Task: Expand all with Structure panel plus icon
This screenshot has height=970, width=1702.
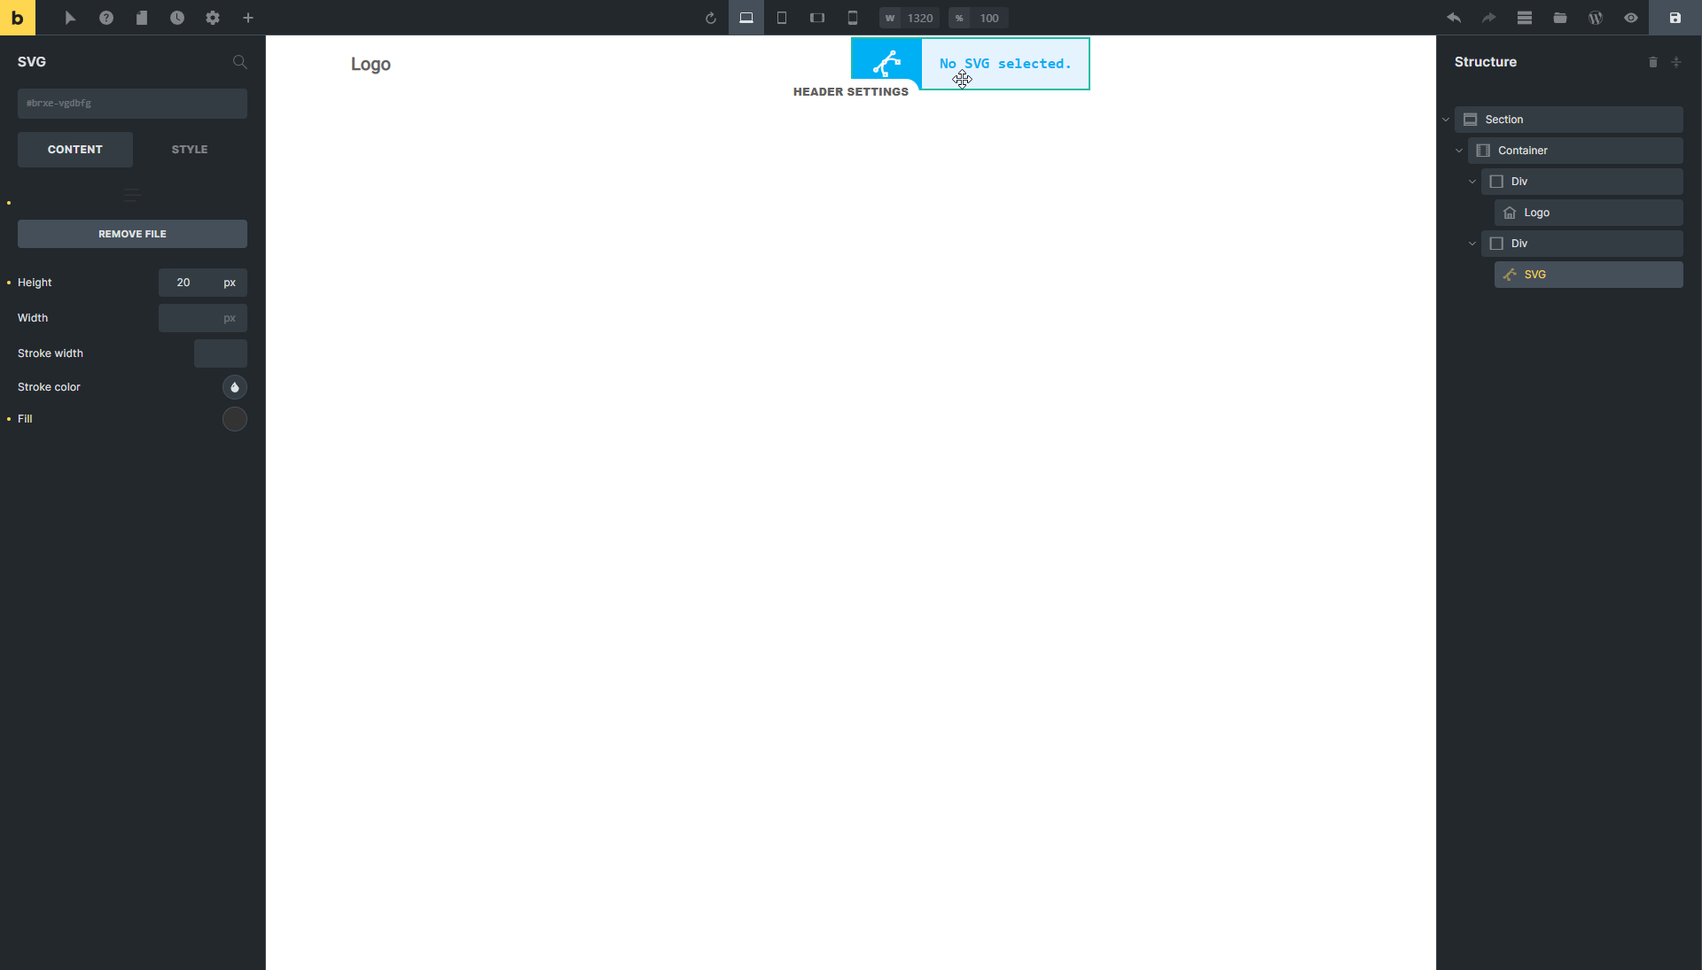Action: click(x=1676, y=62)
